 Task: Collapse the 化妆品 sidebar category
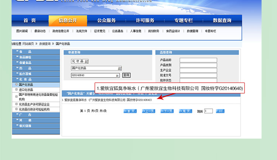pos(36,79)
